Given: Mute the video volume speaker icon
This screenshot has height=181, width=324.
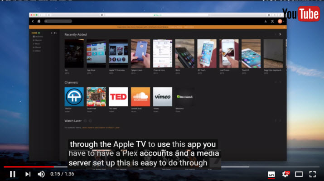Looking at the screenshot, I should point(41,174).
